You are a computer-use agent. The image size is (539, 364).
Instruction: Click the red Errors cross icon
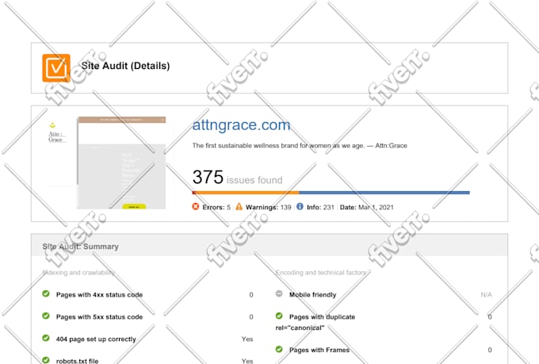196,206
